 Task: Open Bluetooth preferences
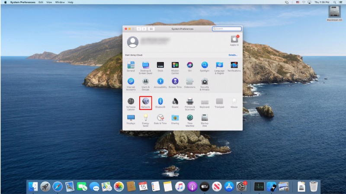coord(160,103)
